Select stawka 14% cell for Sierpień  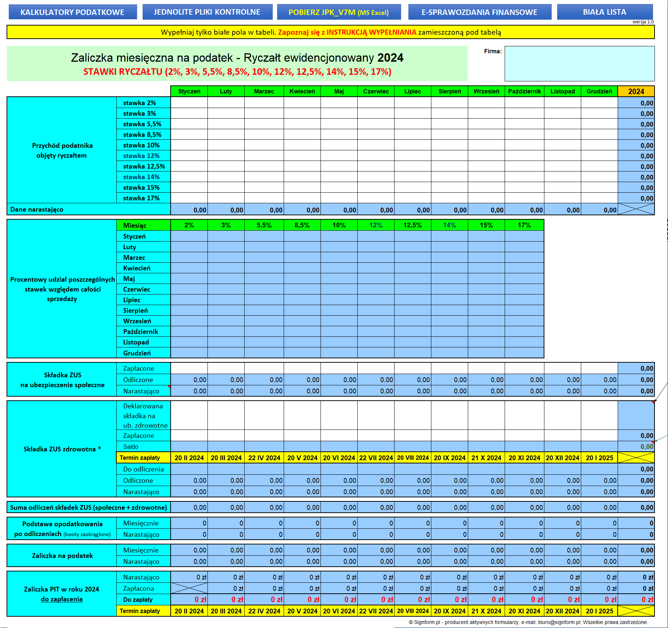(450, 177)
